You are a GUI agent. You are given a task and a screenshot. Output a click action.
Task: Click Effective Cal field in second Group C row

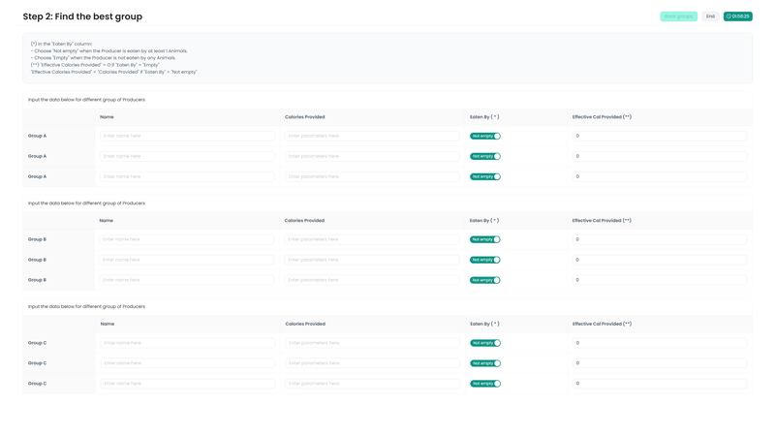(660, 362)
